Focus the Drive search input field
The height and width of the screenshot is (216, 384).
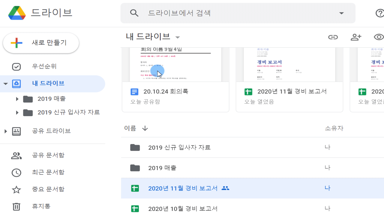pyautogui.click(x=238, y=13)
